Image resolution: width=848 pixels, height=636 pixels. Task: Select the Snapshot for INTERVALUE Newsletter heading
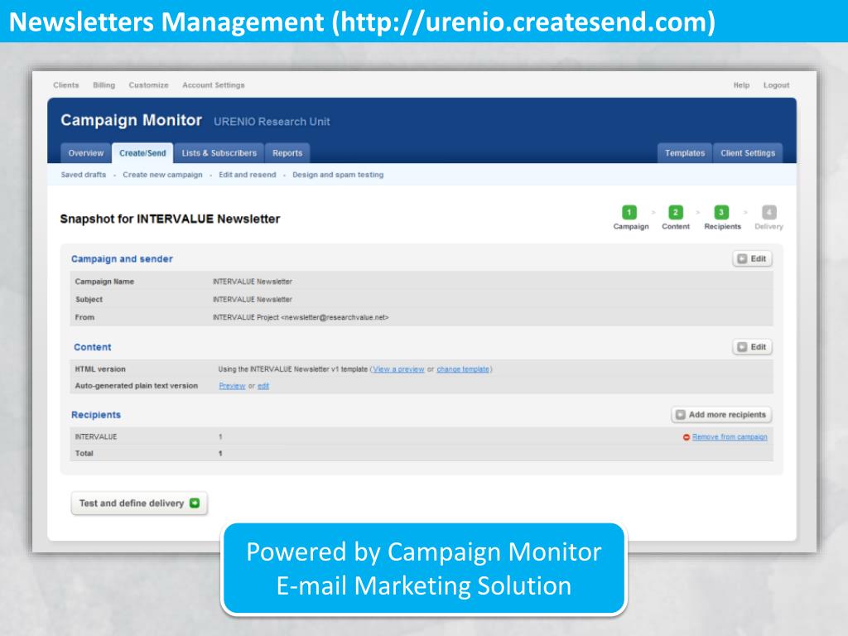click(170, 219)
